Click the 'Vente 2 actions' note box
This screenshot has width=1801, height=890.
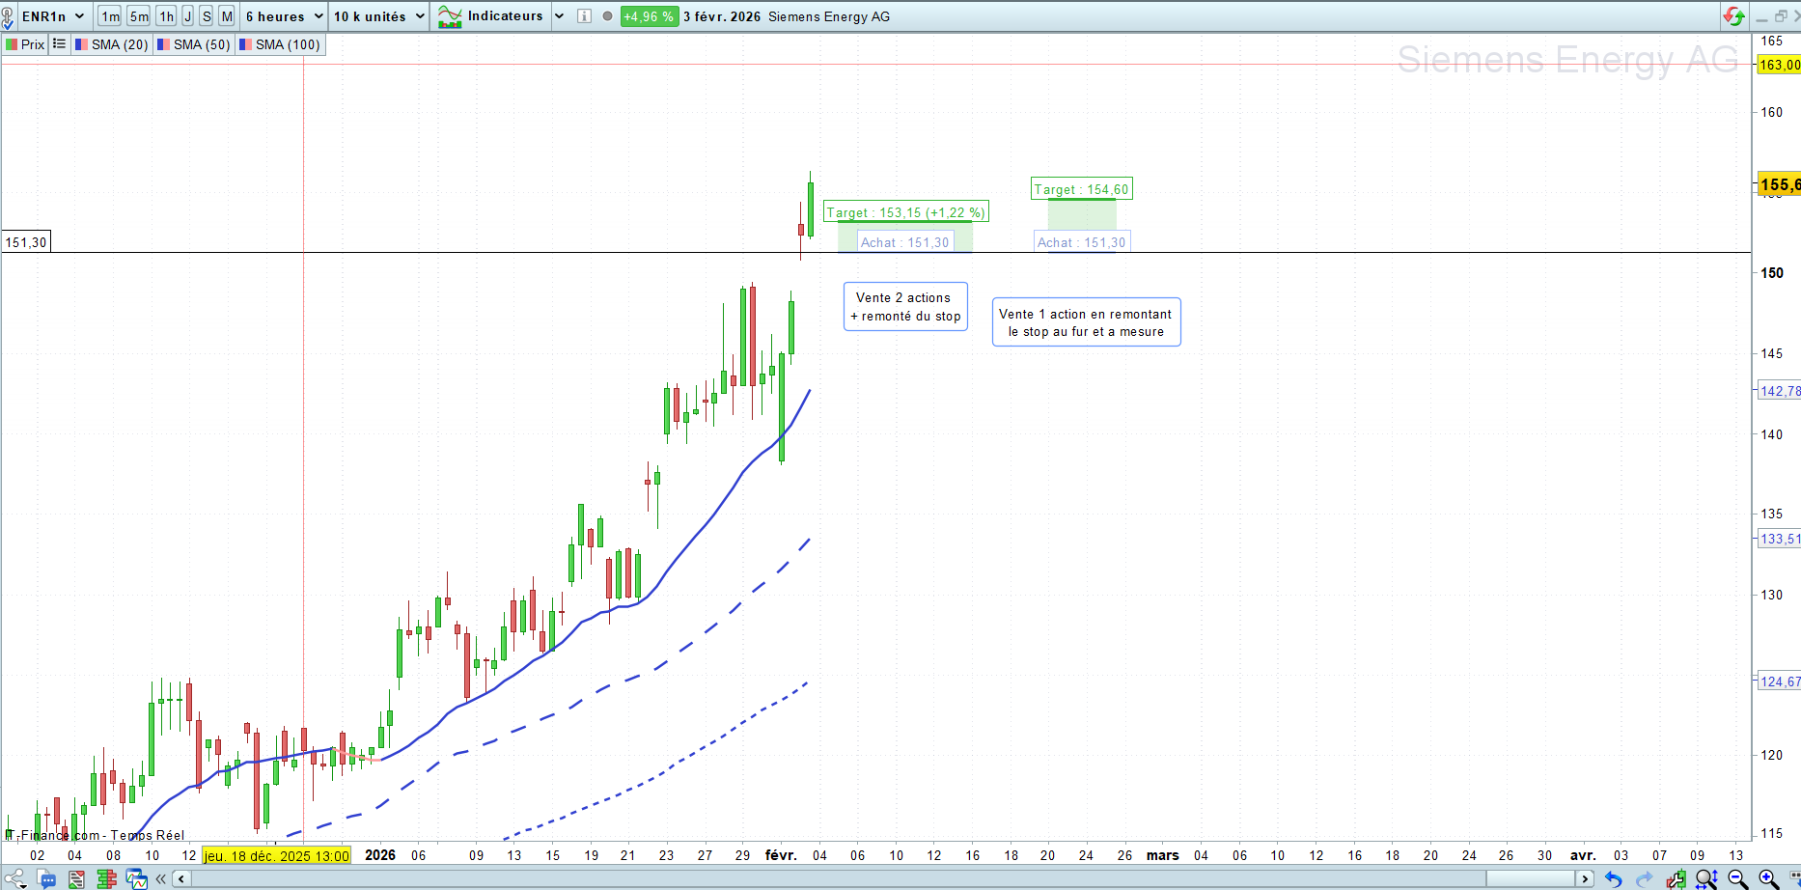click(905, 307)
